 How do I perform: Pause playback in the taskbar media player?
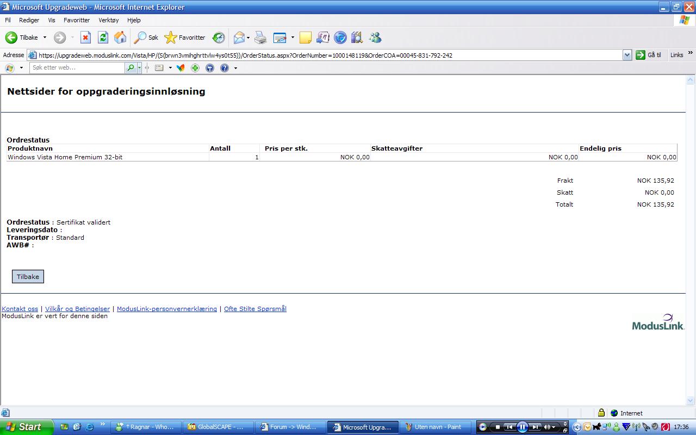(x=522, y=427)
